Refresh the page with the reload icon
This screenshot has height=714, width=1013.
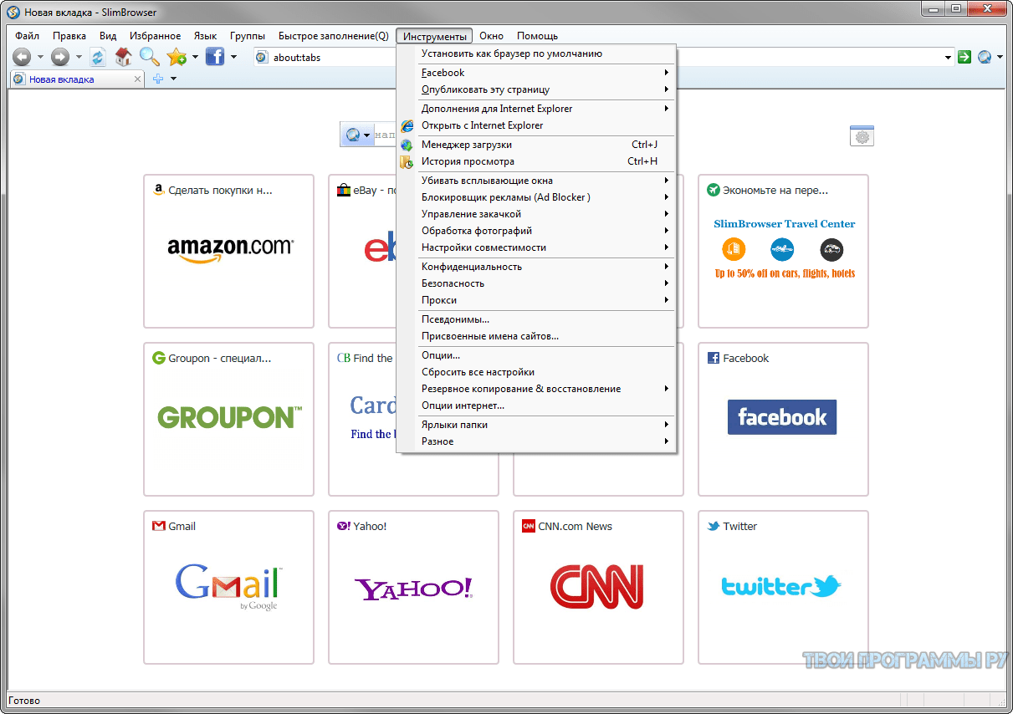click(x=98, y=57)
